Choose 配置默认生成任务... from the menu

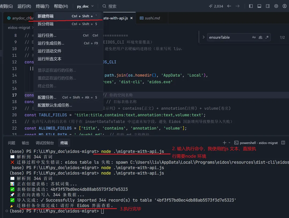pos(68,105)
